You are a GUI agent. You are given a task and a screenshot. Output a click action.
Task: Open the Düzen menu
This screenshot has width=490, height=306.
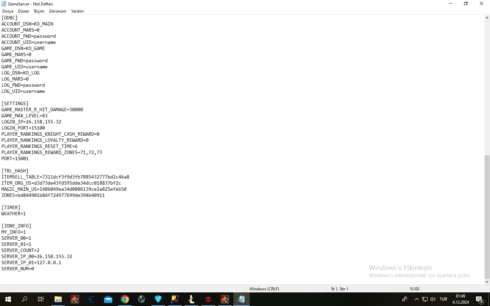(23, 11)
